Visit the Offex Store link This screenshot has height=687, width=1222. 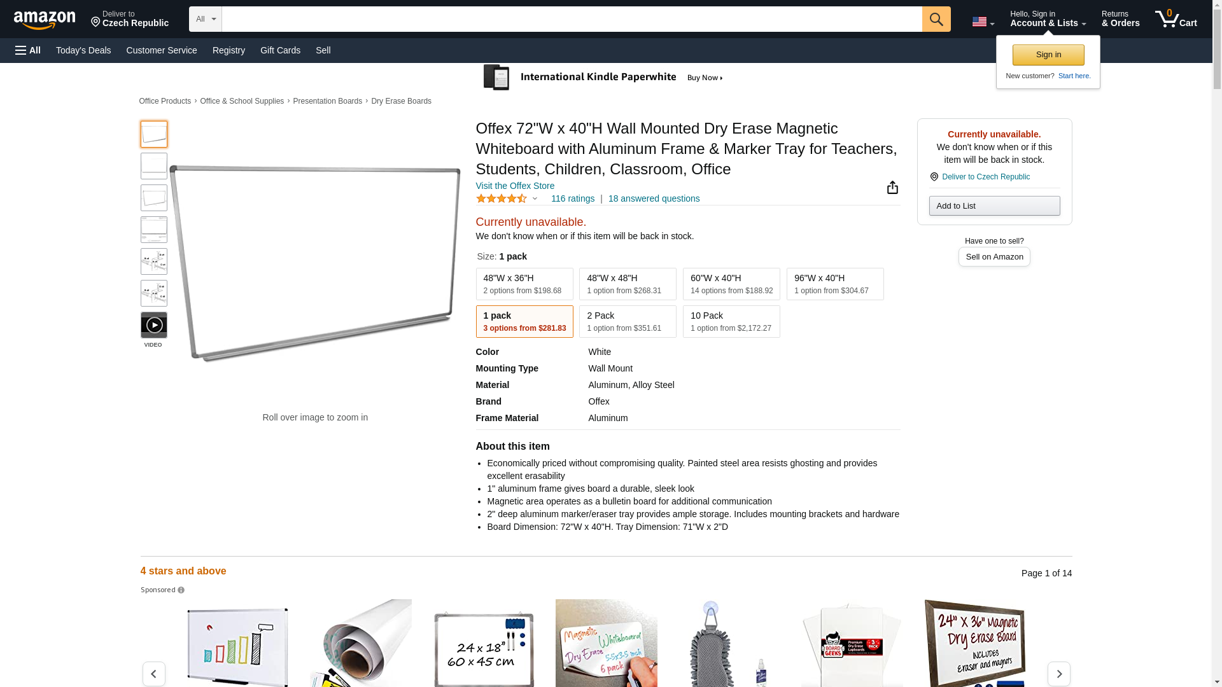tap(515, 186)
